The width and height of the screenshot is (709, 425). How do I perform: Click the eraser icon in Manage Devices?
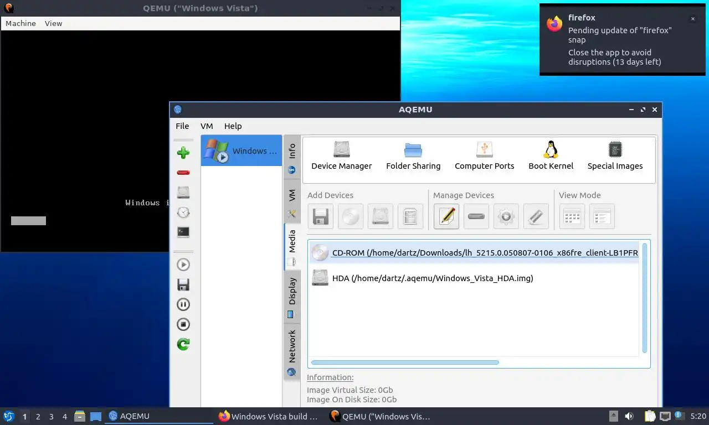536,216
